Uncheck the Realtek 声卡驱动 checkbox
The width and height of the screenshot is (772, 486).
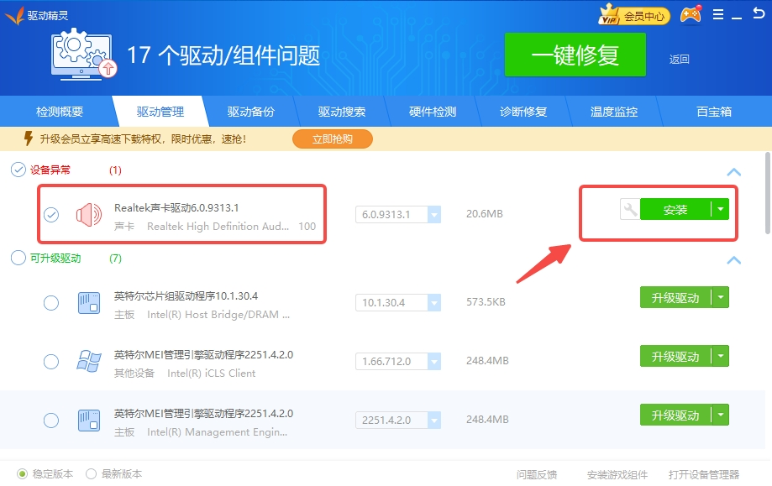pyautogui.click(x=51, y=213)
